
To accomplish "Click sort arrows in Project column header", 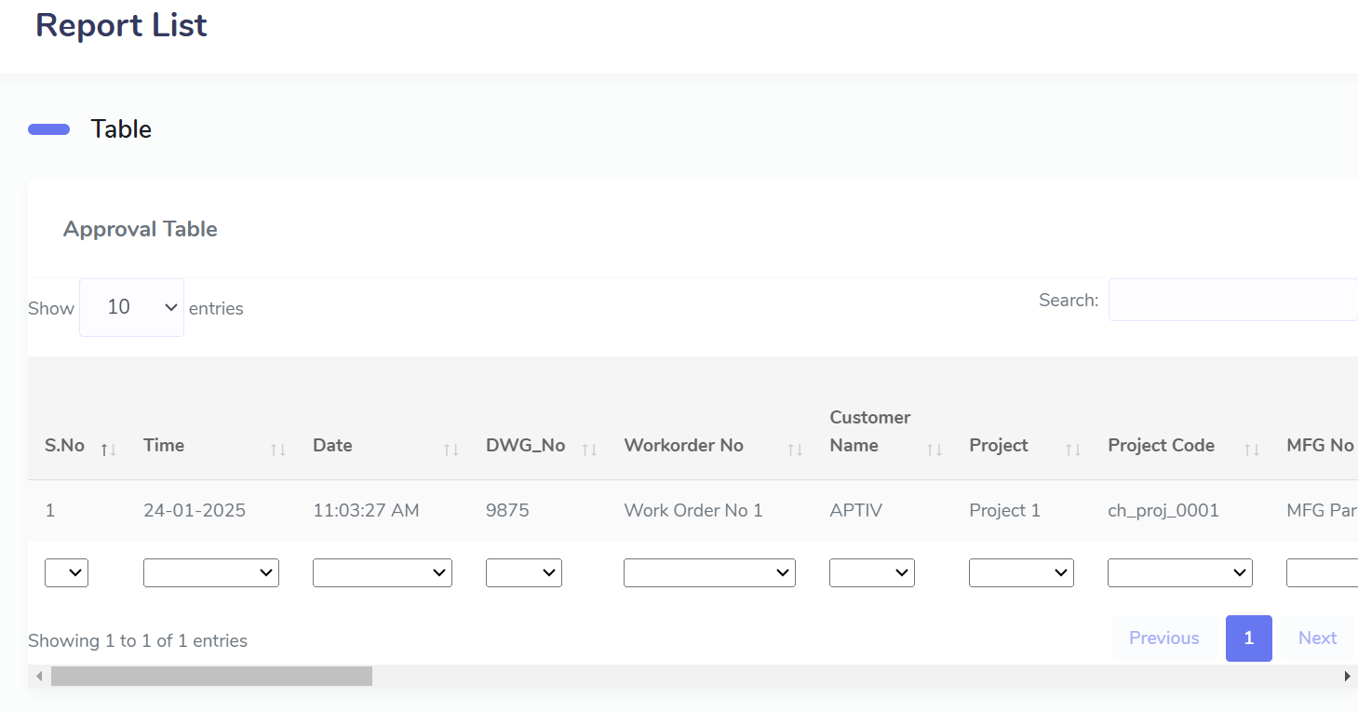I will pyautogui.click(x=1073, y=450).
